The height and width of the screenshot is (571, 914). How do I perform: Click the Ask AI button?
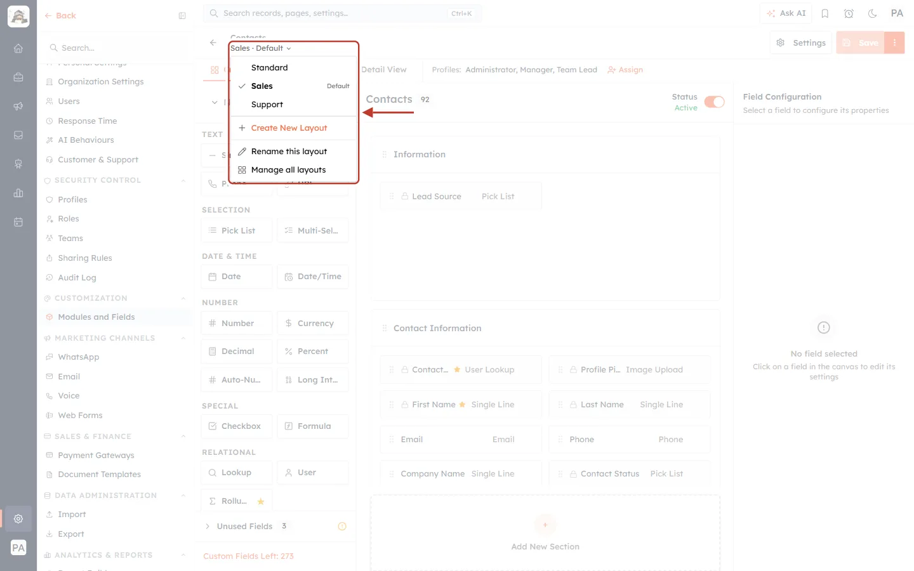[786, 13]
